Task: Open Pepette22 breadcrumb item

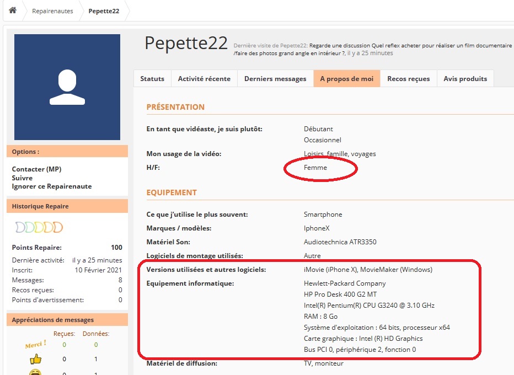Action: 104,11
